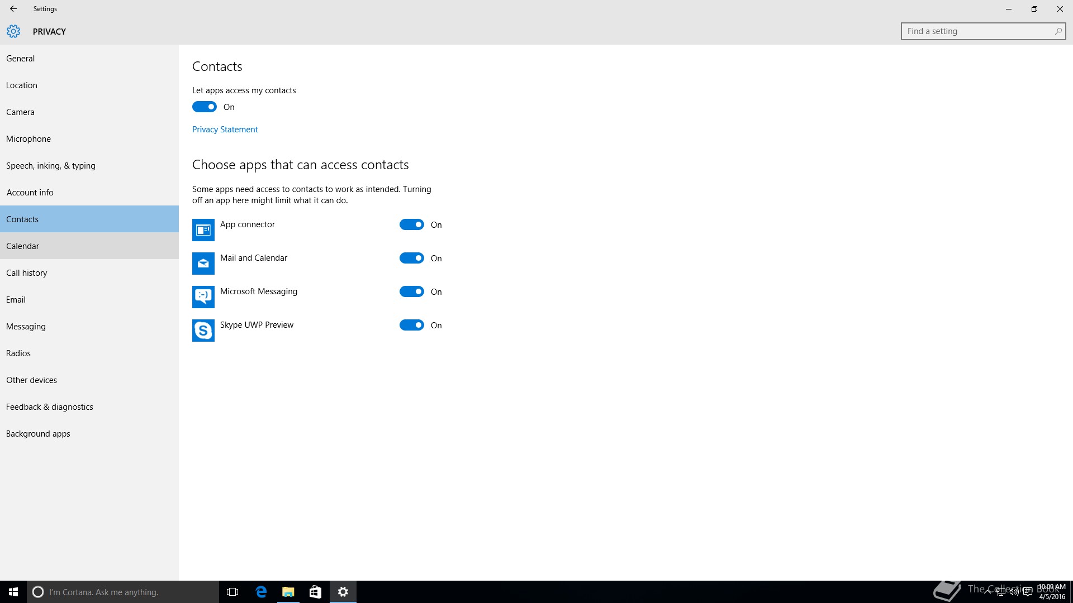This screenshot has width=1073, height=603.
Task: Click the Settings gear taskbar icon
Action: click(x=343, y=592)
